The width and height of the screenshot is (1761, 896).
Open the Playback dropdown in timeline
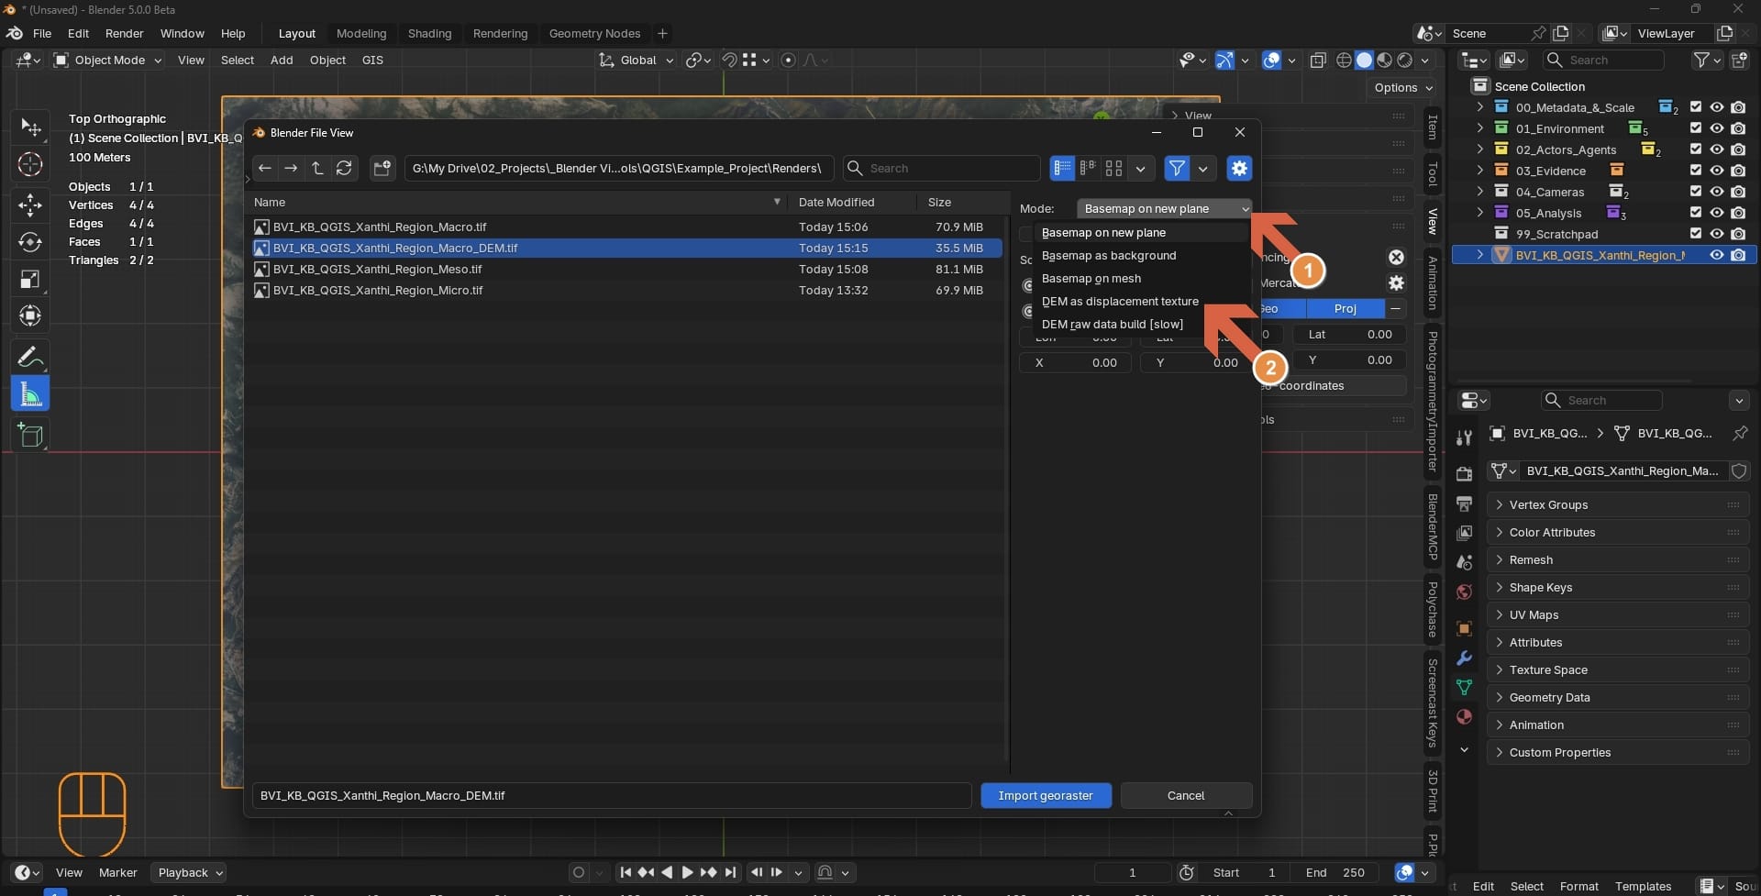pyautogui.click(x=190, y=872)
